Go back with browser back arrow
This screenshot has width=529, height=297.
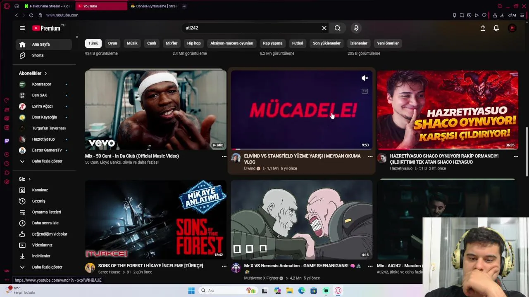point(17,15)
